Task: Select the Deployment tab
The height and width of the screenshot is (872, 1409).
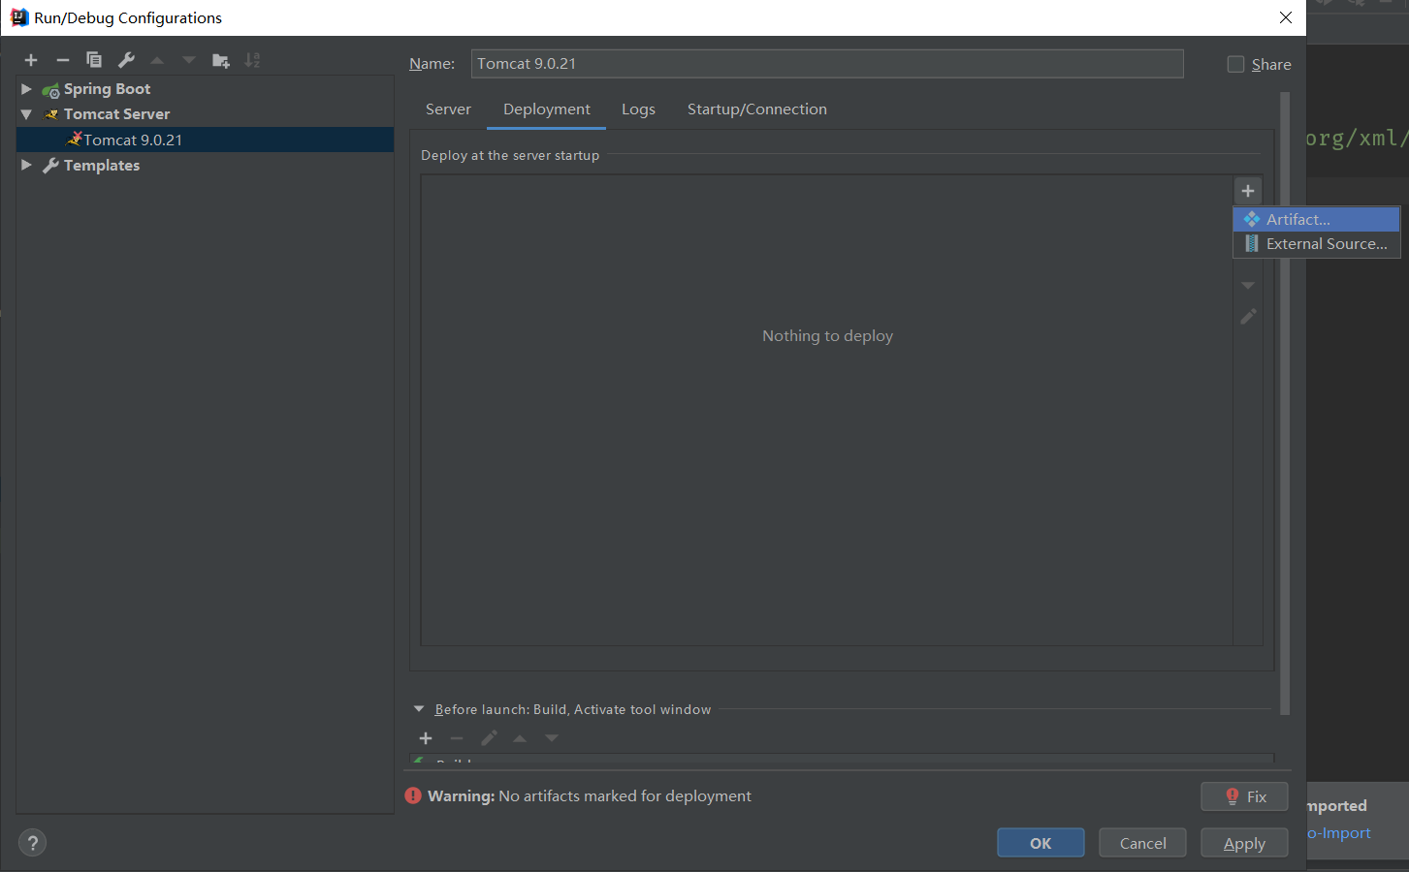Action: (547, 109)
